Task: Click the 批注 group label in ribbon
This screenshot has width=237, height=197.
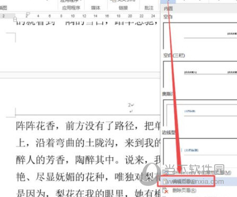Action: [149, 8]
